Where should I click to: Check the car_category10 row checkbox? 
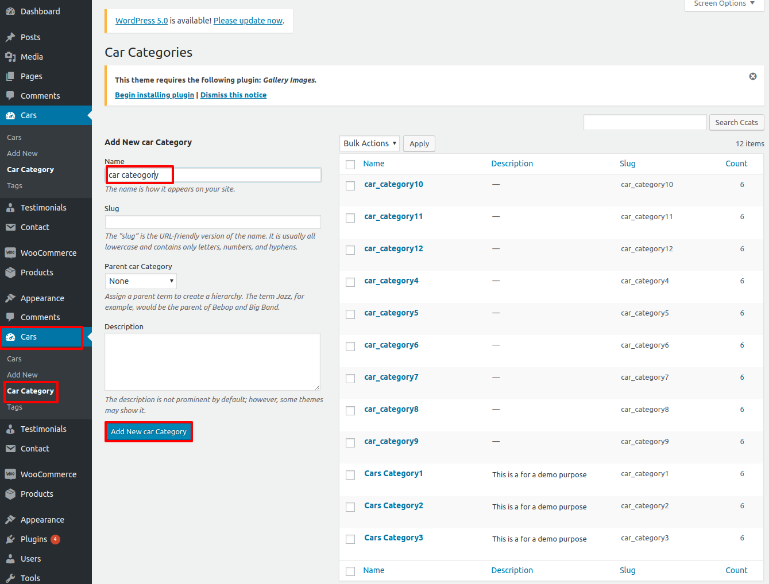coord(350,186)
